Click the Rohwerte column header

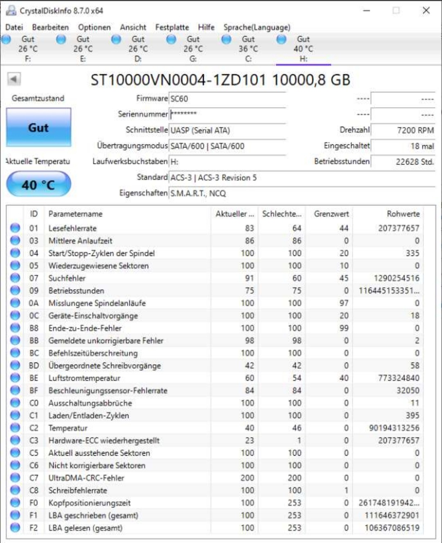pyautogui.click(x=389, y=214)
